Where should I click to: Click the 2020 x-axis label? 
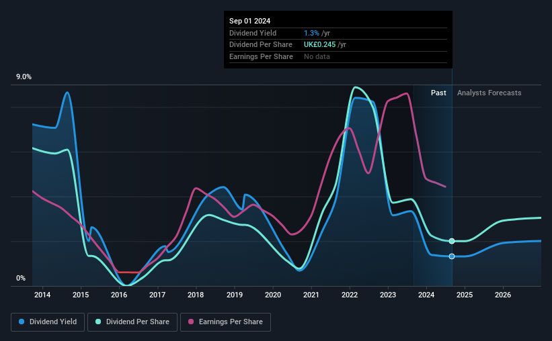273,295
